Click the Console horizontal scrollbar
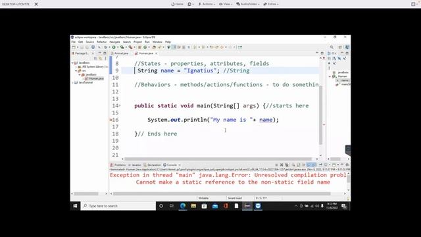This screenshot has height=237, width=421. click(222, 194)
